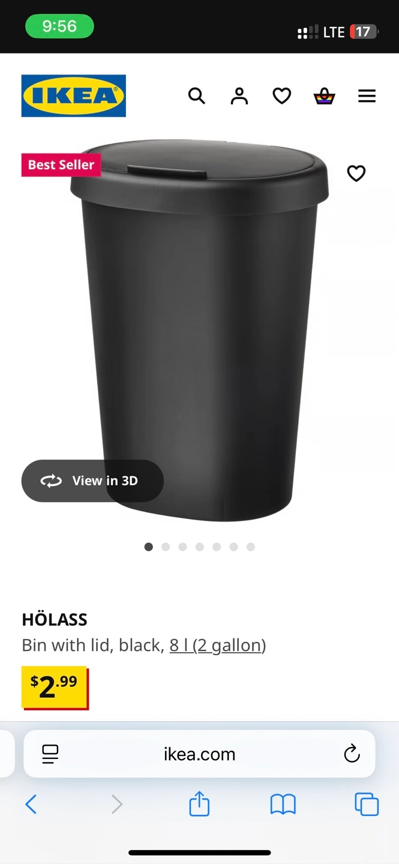Open the Safari share sheet
Viewport: 399px width, 864px height.
(199, 803)
